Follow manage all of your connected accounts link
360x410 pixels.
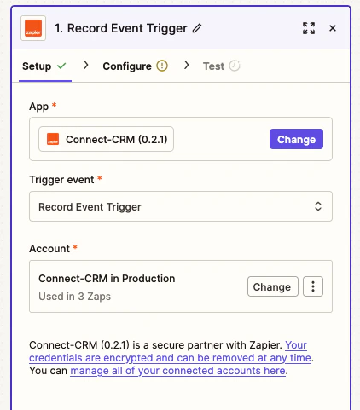tap(177, 371)
